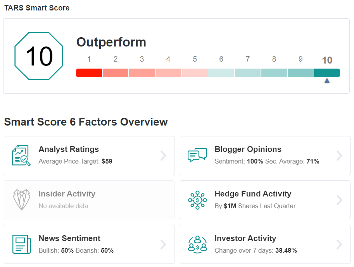The height and width of the screenshot is (267, 354).
Task: Click the Blogger Opinions speech bubbles icon
Action: [197, 155]
